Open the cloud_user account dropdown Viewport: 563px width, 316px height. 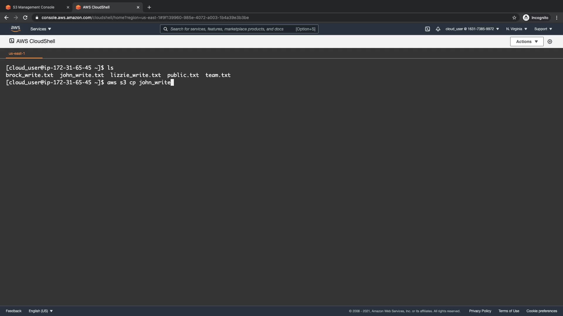[472, 29]
